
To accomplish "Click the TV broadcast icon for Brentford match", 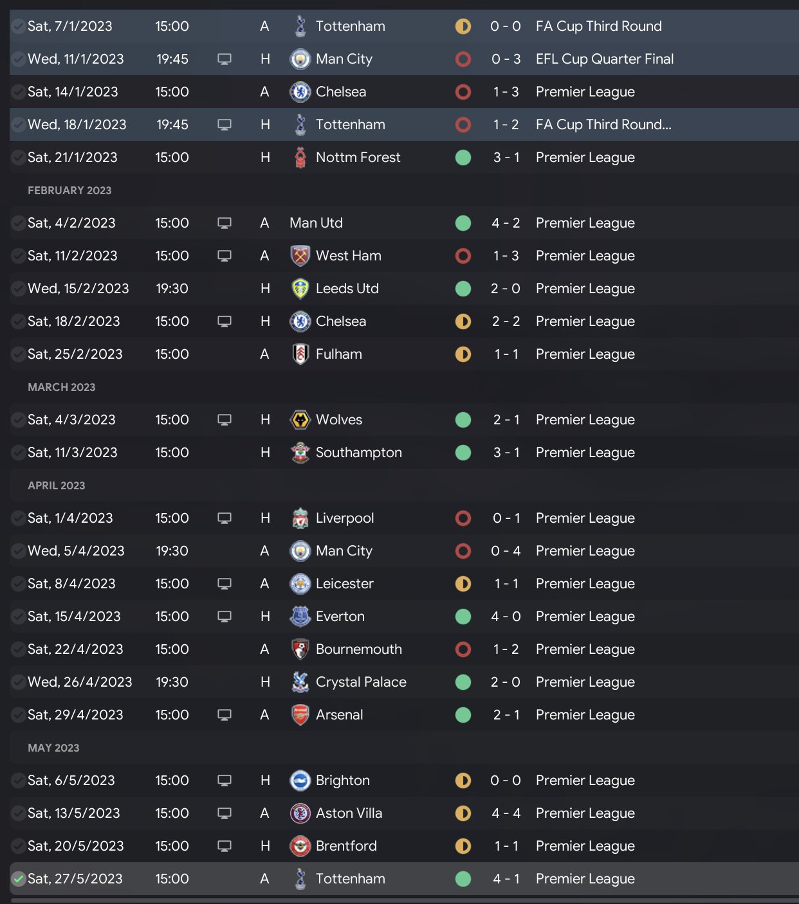I will point(225,846).
